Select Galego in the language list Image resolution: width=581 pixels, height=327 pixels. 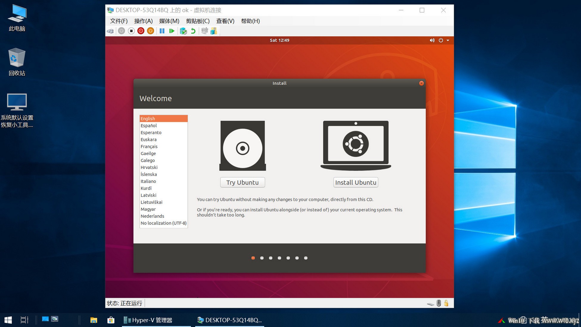click(x=164, y=160)
